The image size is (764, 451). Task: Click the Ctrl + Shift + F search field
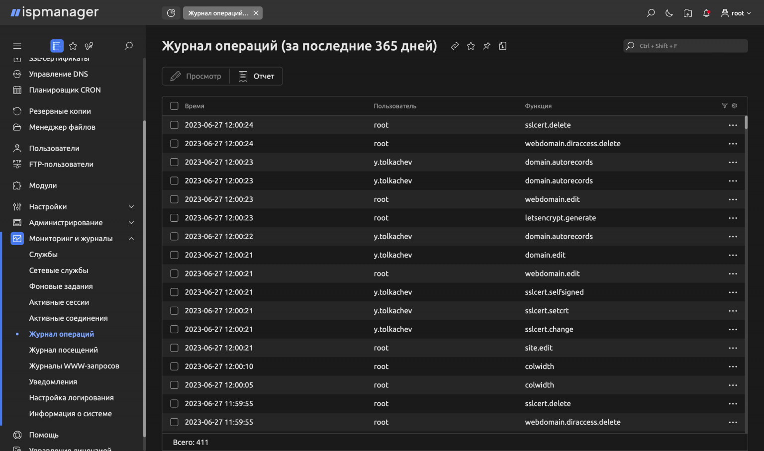click(685, 45)
